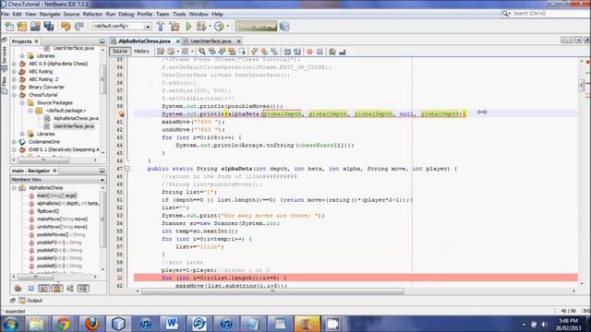
Task: Select AlphaBetaChess.java in the Projects tree
Action: tap(76, 118)
